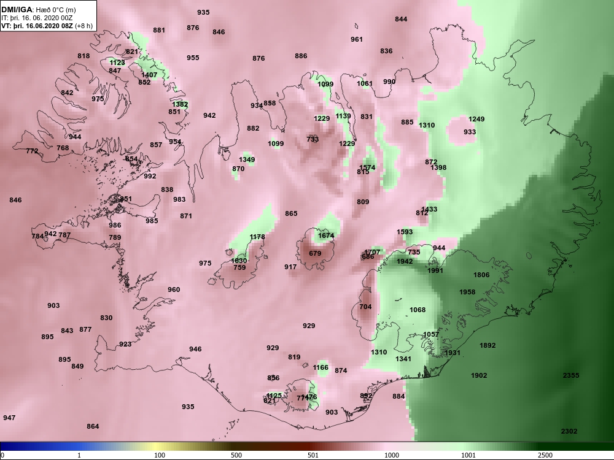
Task: Select the 1892 height label
Action: 488,345
